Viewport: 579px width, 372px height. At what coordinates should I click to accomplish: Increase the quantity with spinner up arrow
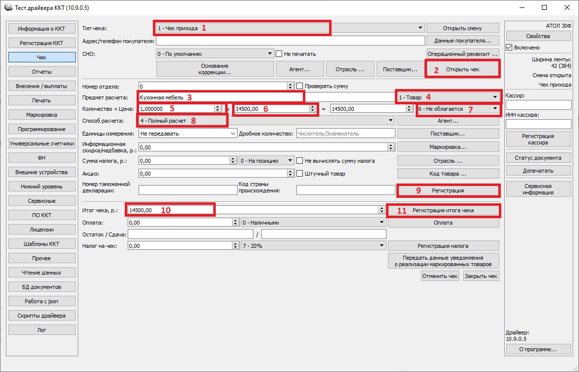click(217, 106)
